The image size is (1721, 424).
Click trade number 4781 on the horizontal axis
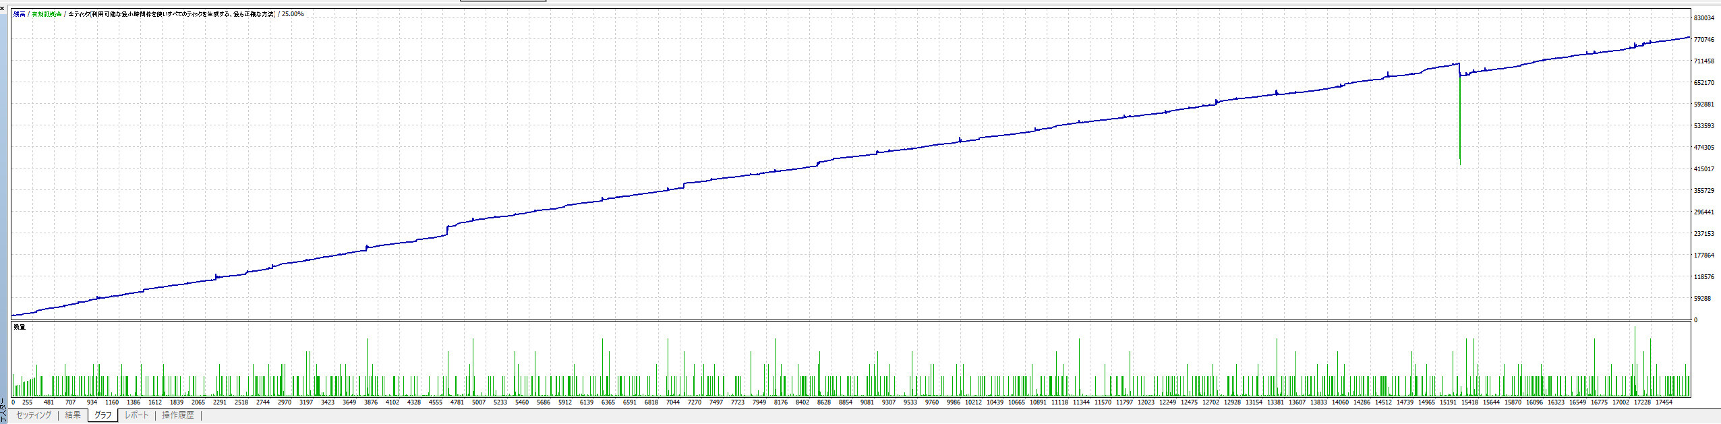pos(457,402)
